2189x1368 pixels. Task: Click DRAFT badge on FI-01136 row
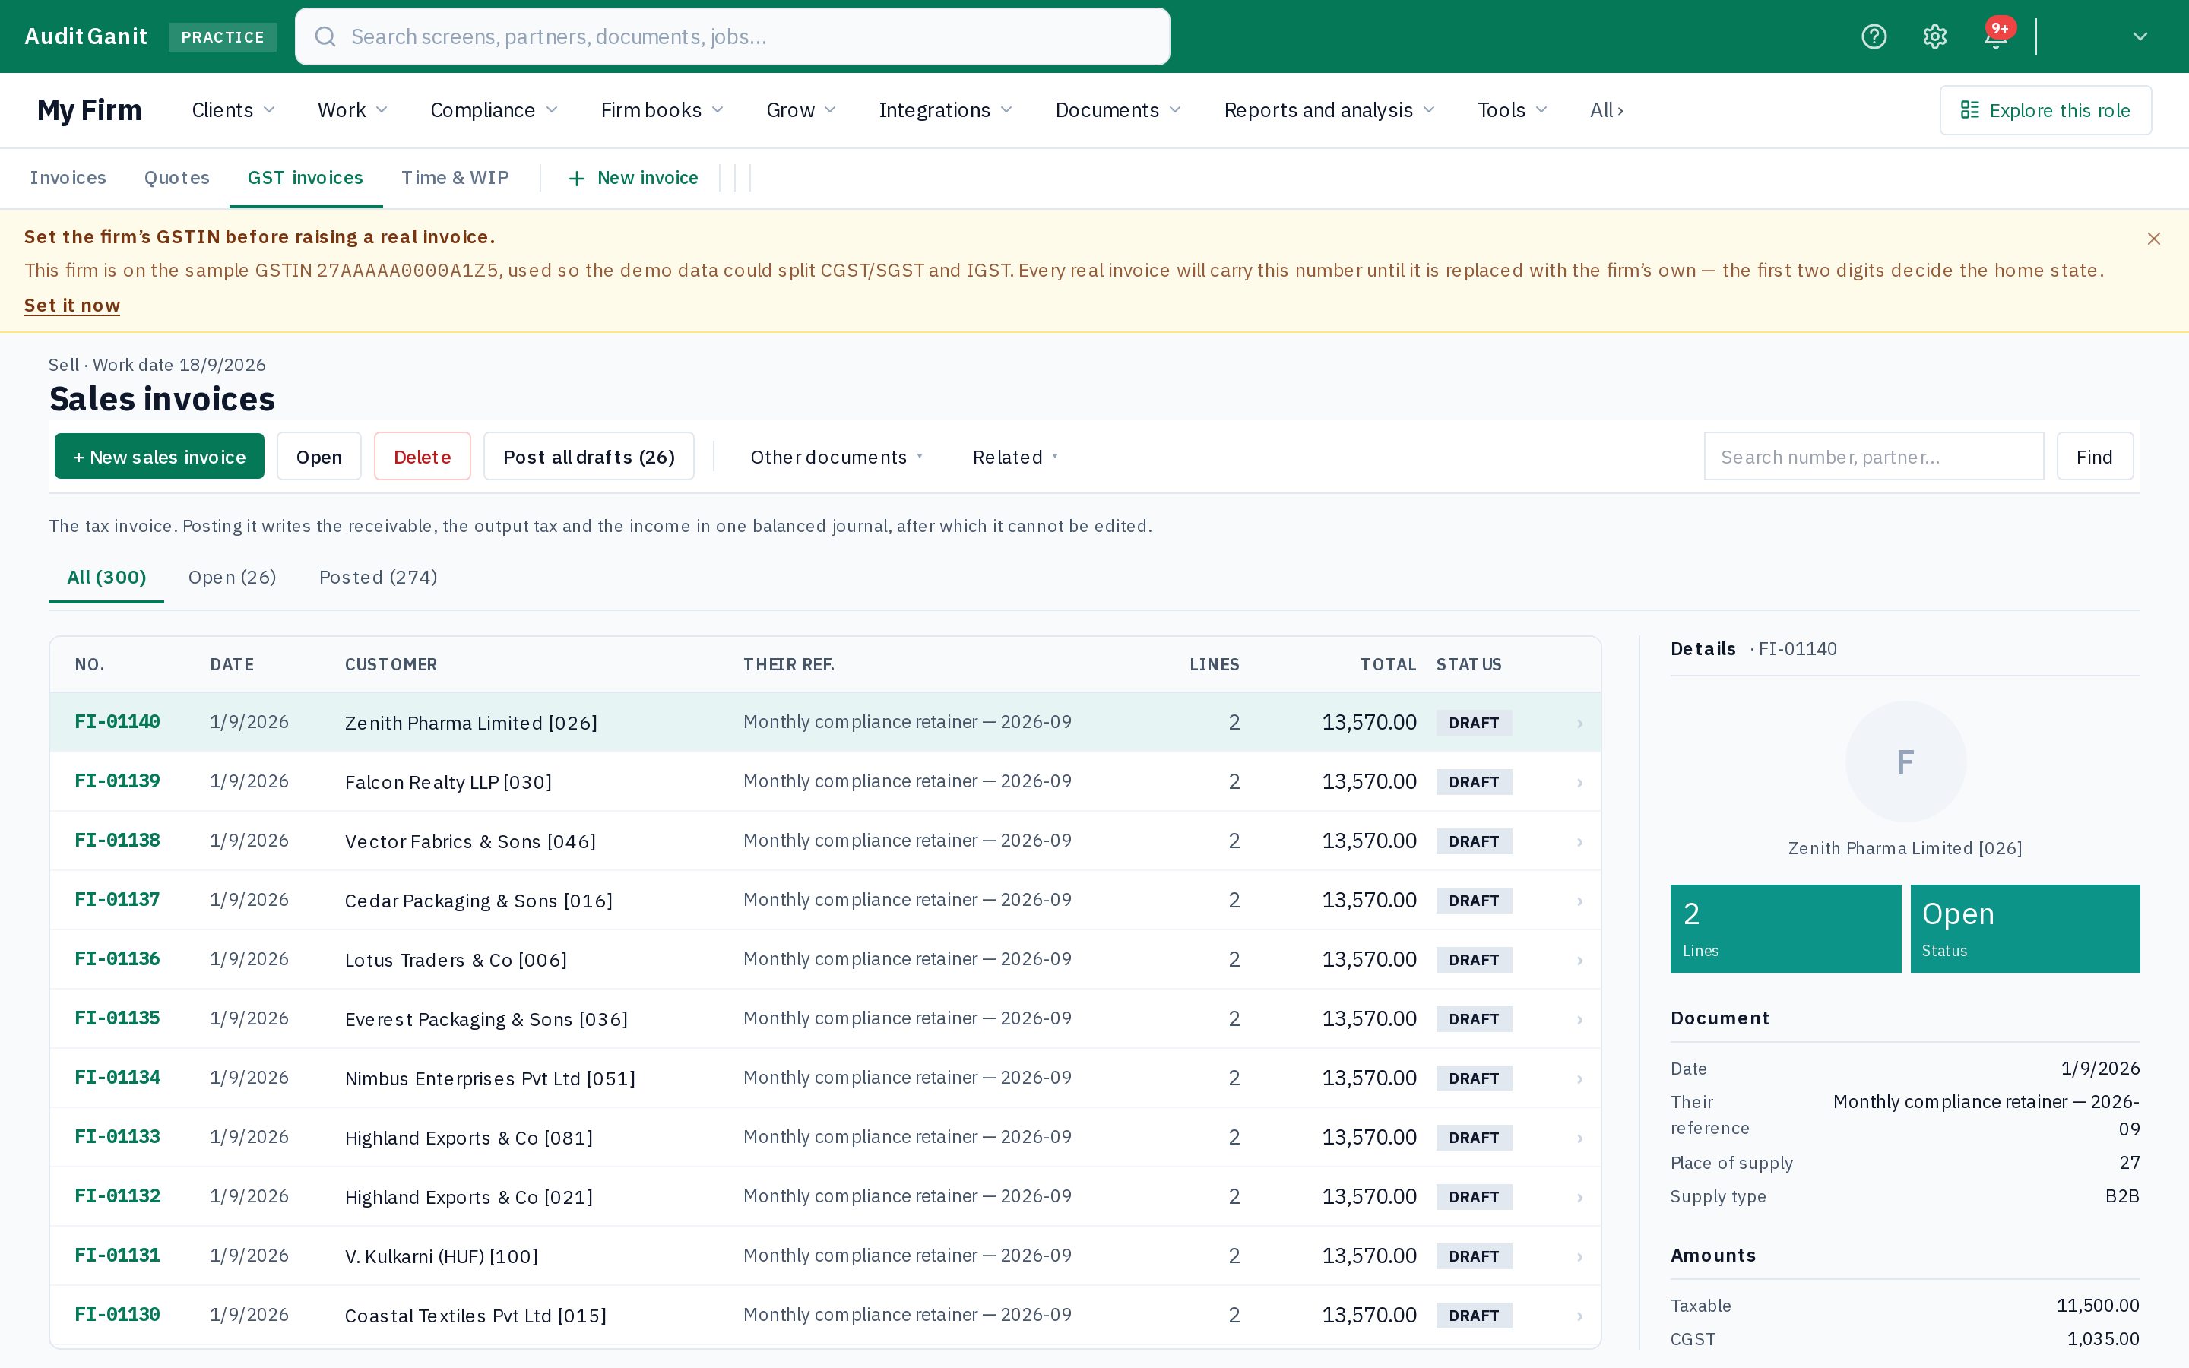1474,960
